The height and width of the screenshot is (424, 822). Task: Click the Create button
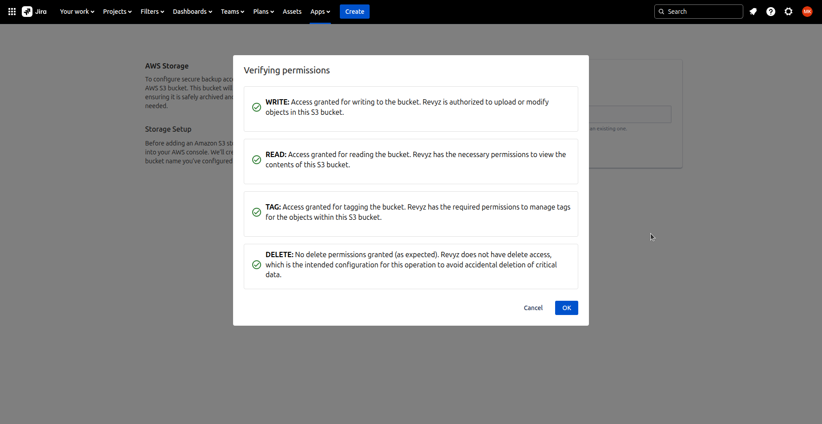(x=355, y=12)
